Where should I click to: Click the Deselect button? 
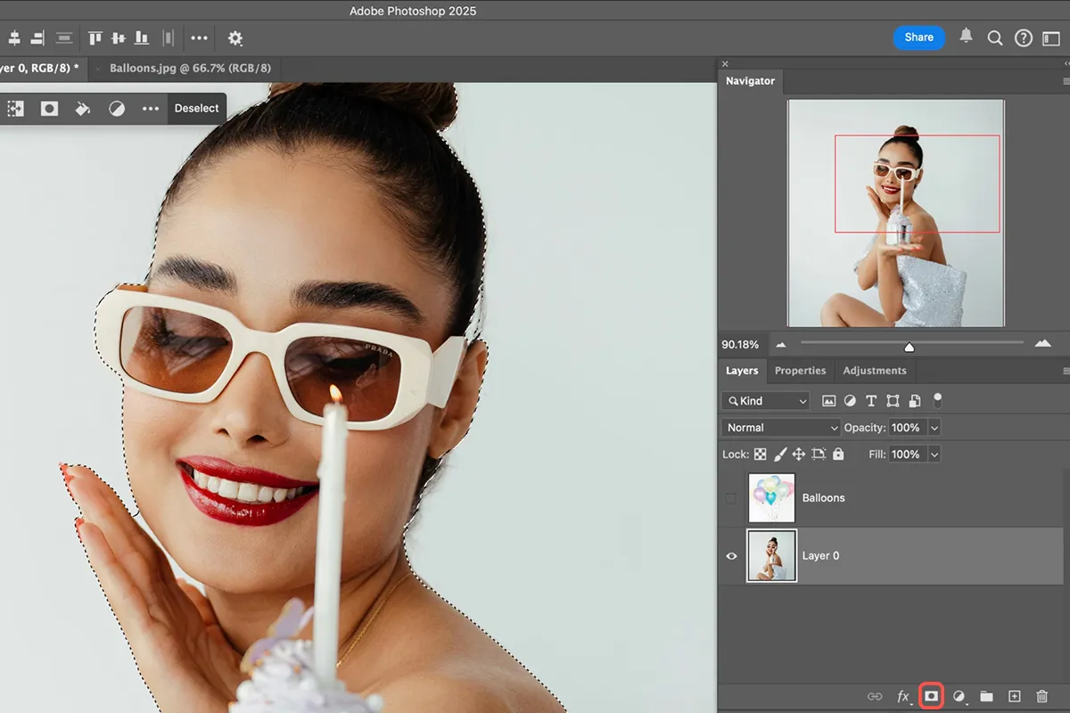tap(196, 108)
